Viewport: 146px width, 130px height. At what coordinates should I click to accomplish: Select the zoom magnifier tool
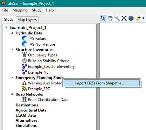[x=117, y=18]
